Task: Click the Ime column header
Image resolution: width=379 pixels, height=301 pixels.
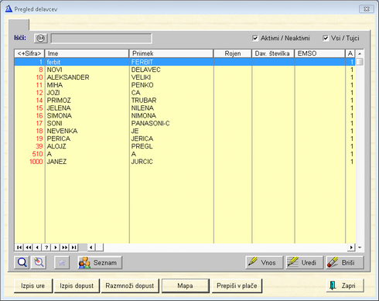Action: click(x=87, y=53)
